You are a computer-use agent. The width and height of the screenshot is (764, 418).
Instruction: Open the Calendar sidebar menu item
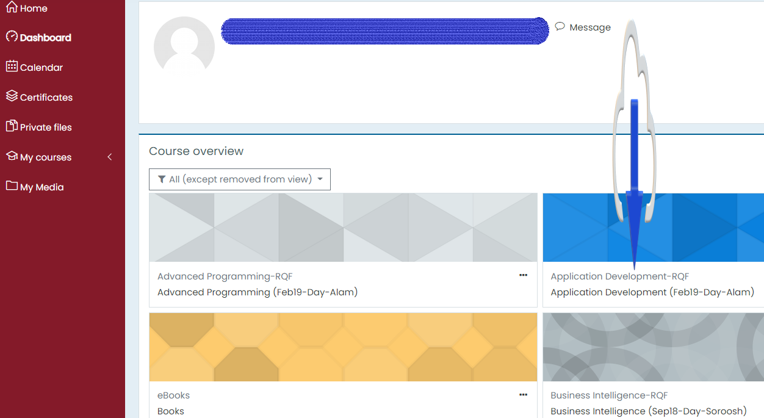[41, 68]
